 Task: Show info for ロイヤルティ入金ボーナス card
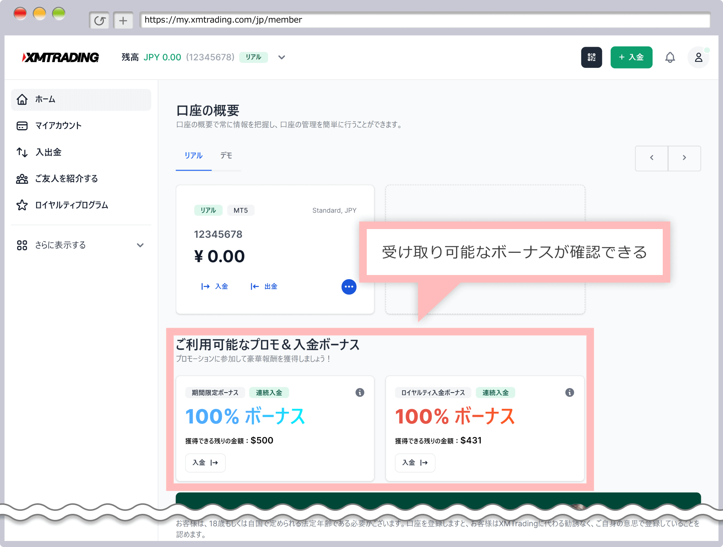point(569,393)
